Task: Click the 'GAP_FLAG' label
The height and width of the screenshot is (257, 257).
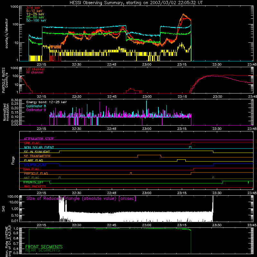Action: [32, 143]
